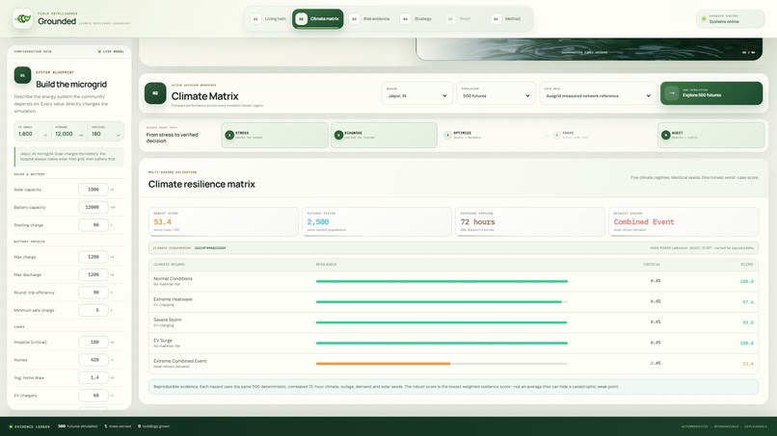Screen dimensions: 777x436
Task: Click the EV chargers input field
Action: point(94,396)
